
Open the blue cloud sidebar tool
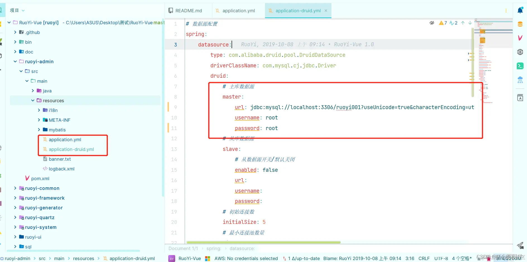click(520, 80)
